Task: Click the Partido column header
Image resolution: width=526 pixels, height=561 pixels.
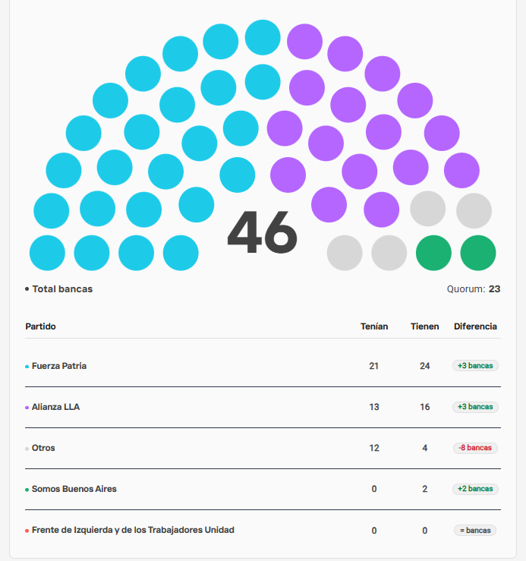Action: pyautogui.click(x=40, y=326)
